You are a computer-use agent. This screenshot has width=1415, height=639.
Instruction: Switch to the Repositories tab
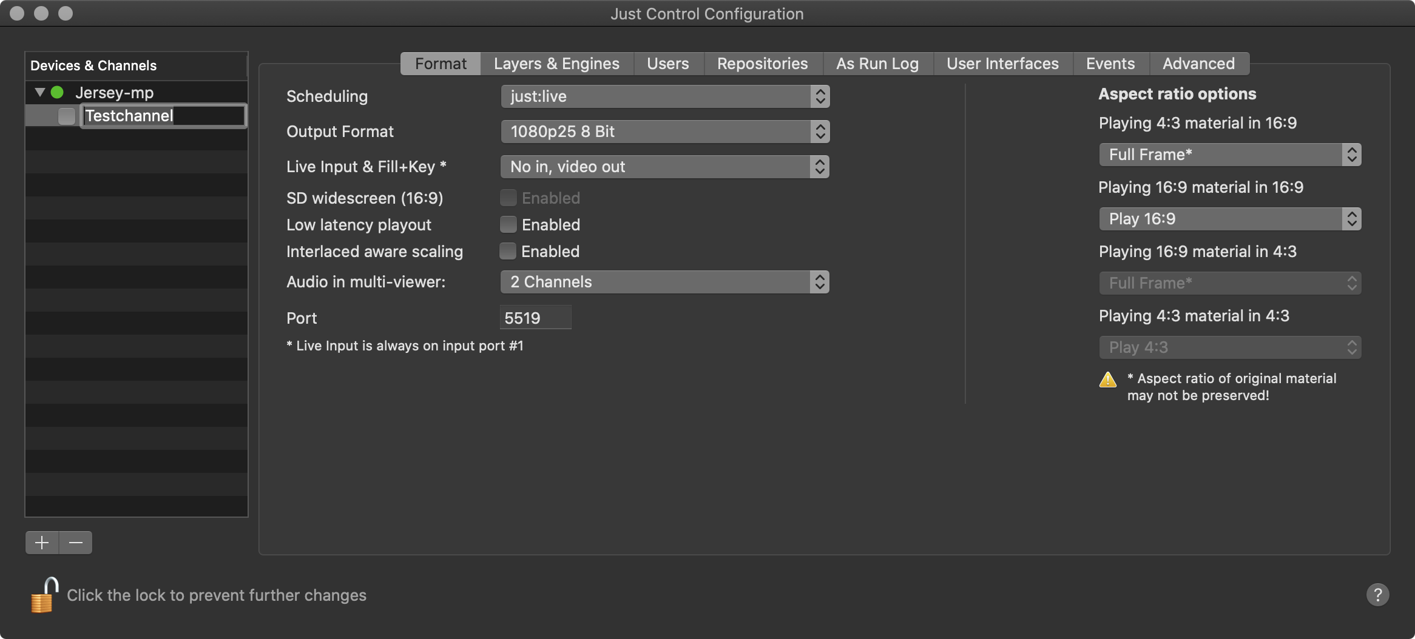click(x=763, y=64)
